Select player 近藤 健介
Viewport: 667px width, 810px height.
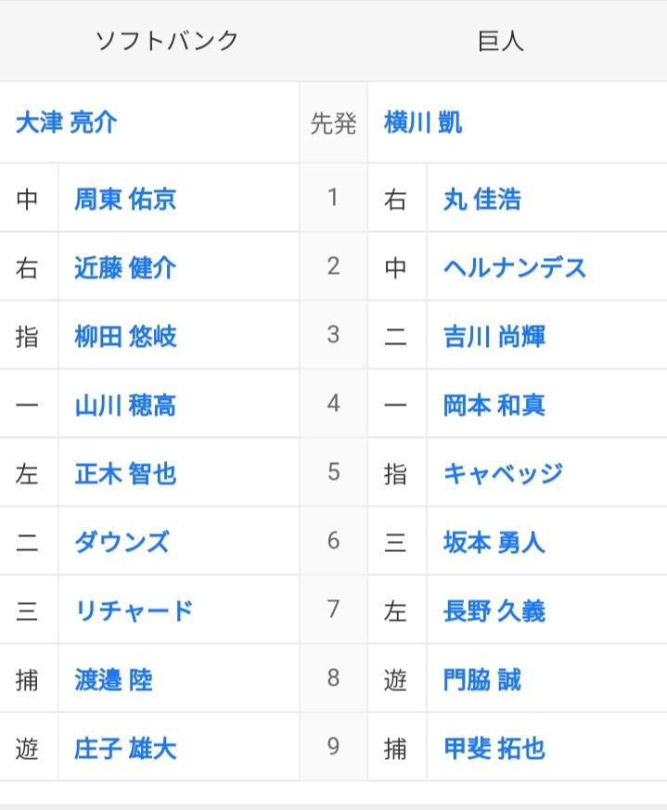(125, 268)
